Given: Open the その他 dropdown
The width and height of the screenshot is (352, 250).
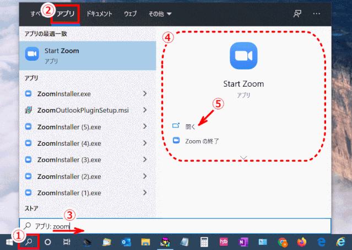Looking at the screenshot, I should pos(160,14).
